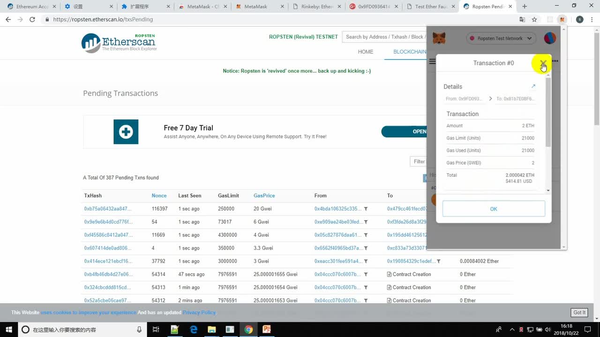Click the OPEN ad button

[x=404, y=132]
